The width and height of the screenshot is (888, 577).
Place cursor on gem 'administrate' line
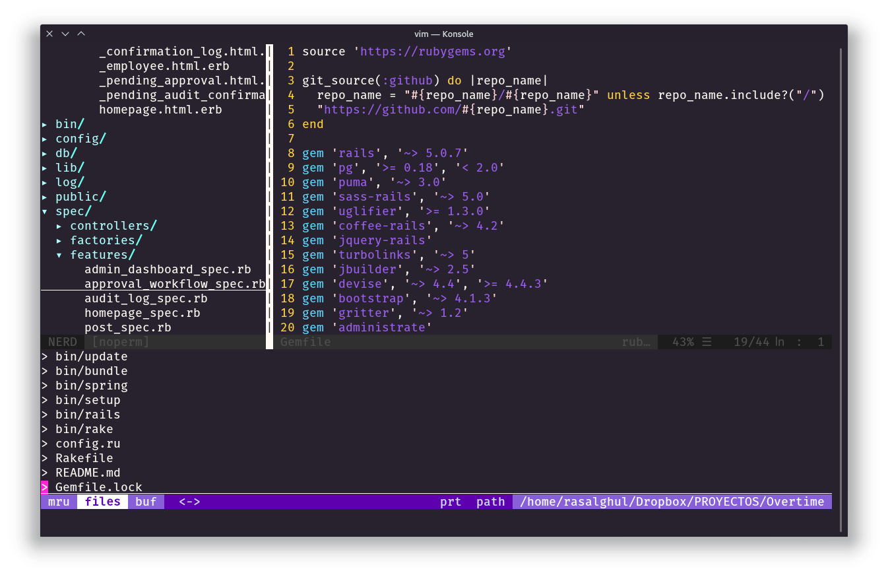(367, 327)
